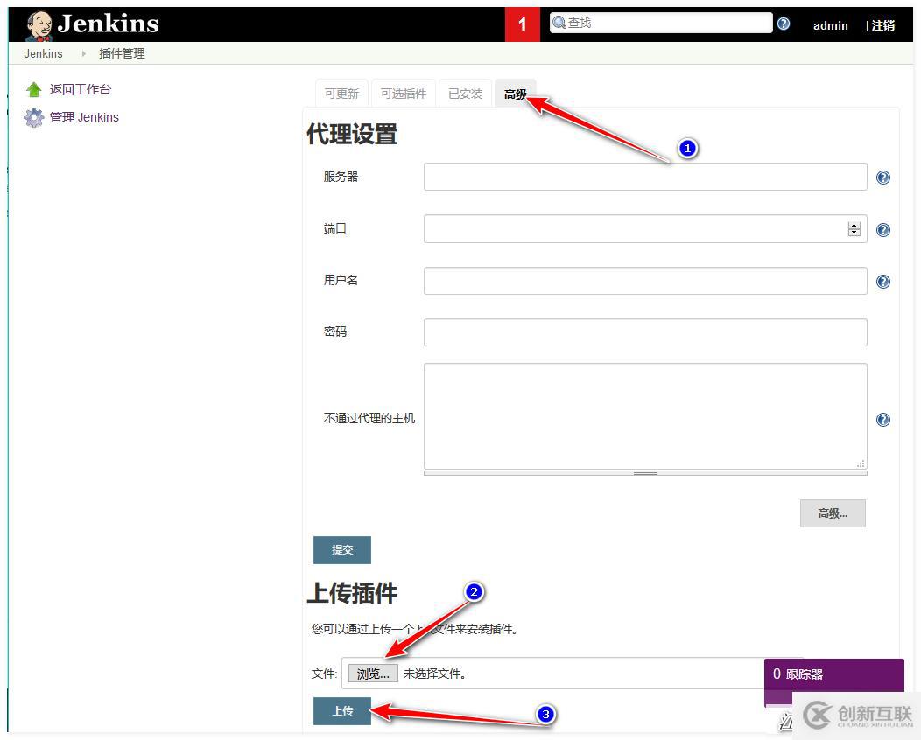Click the 用户名 input field
This screenshot has width=921, height=740.
pyautogui.click(x=645, y=281)
